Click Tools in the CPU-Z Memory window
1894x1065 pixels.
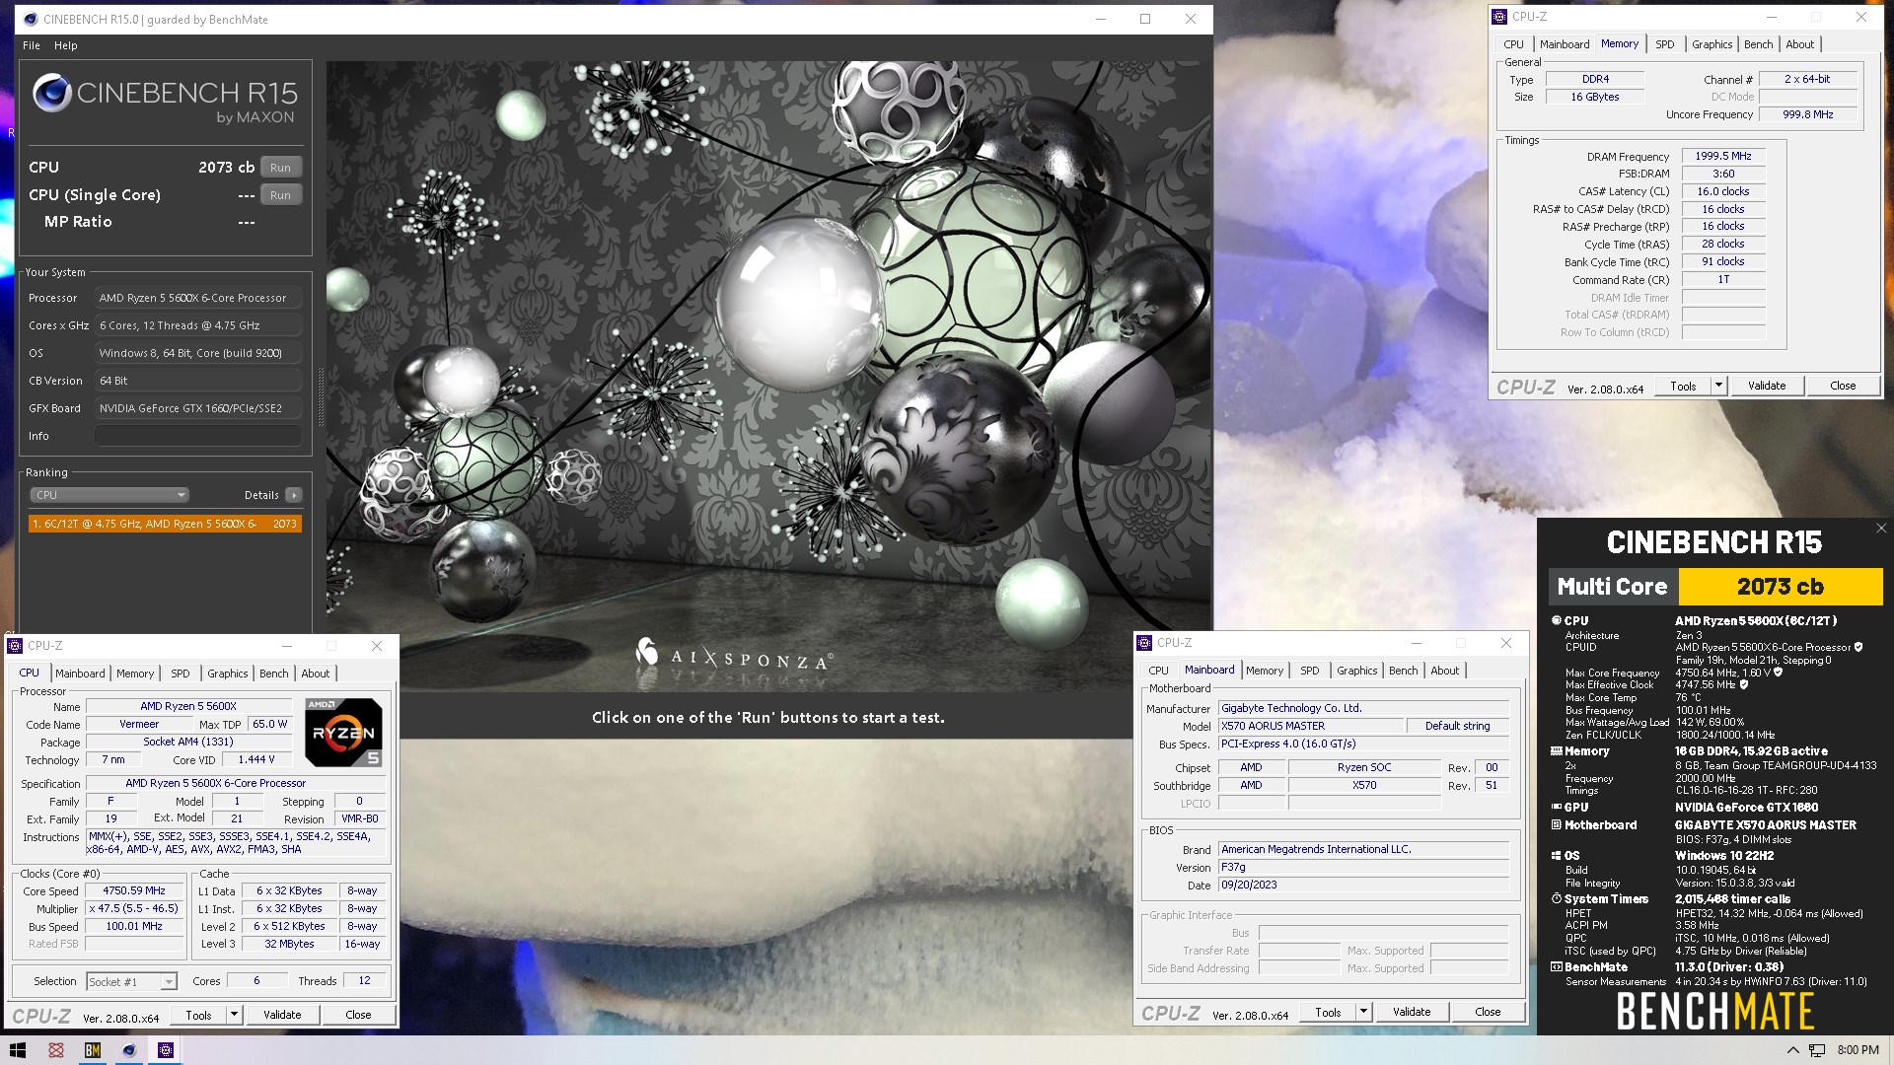click(1683, 386)
